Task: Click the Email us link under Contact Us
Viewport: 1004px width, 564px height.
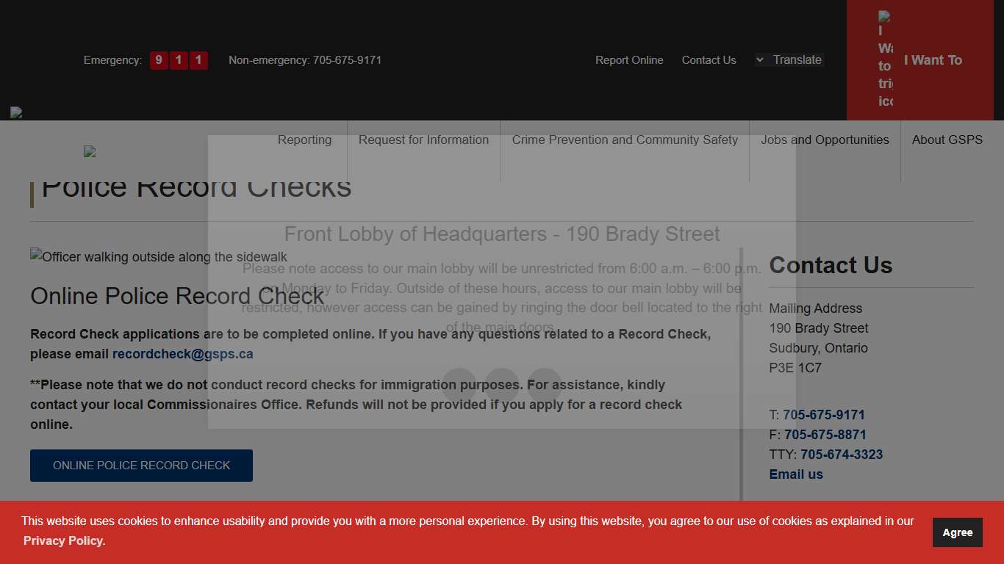Action: 796,474
